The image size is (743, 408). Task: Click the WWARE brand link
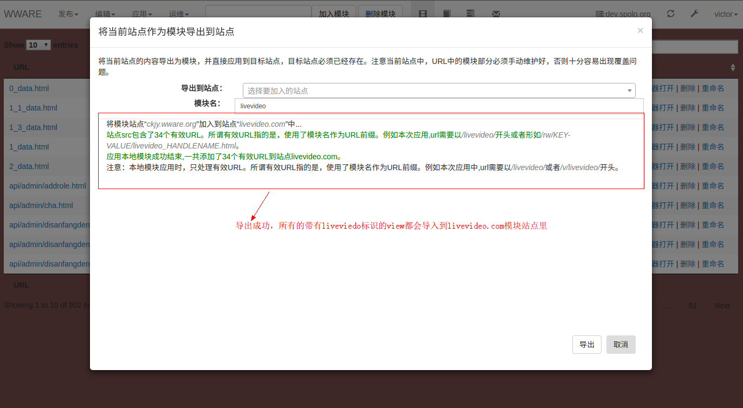coord(23,14)
